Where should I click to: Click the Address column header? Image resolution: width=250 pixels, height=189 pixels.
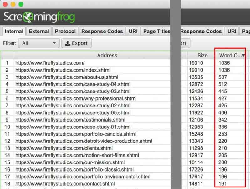tap(107, 55)
